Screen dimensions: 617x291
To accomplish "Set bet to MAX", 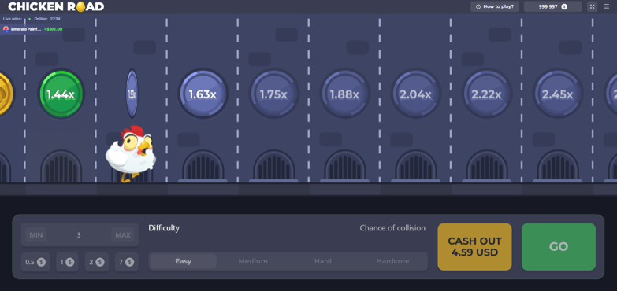I will (123, 235).
